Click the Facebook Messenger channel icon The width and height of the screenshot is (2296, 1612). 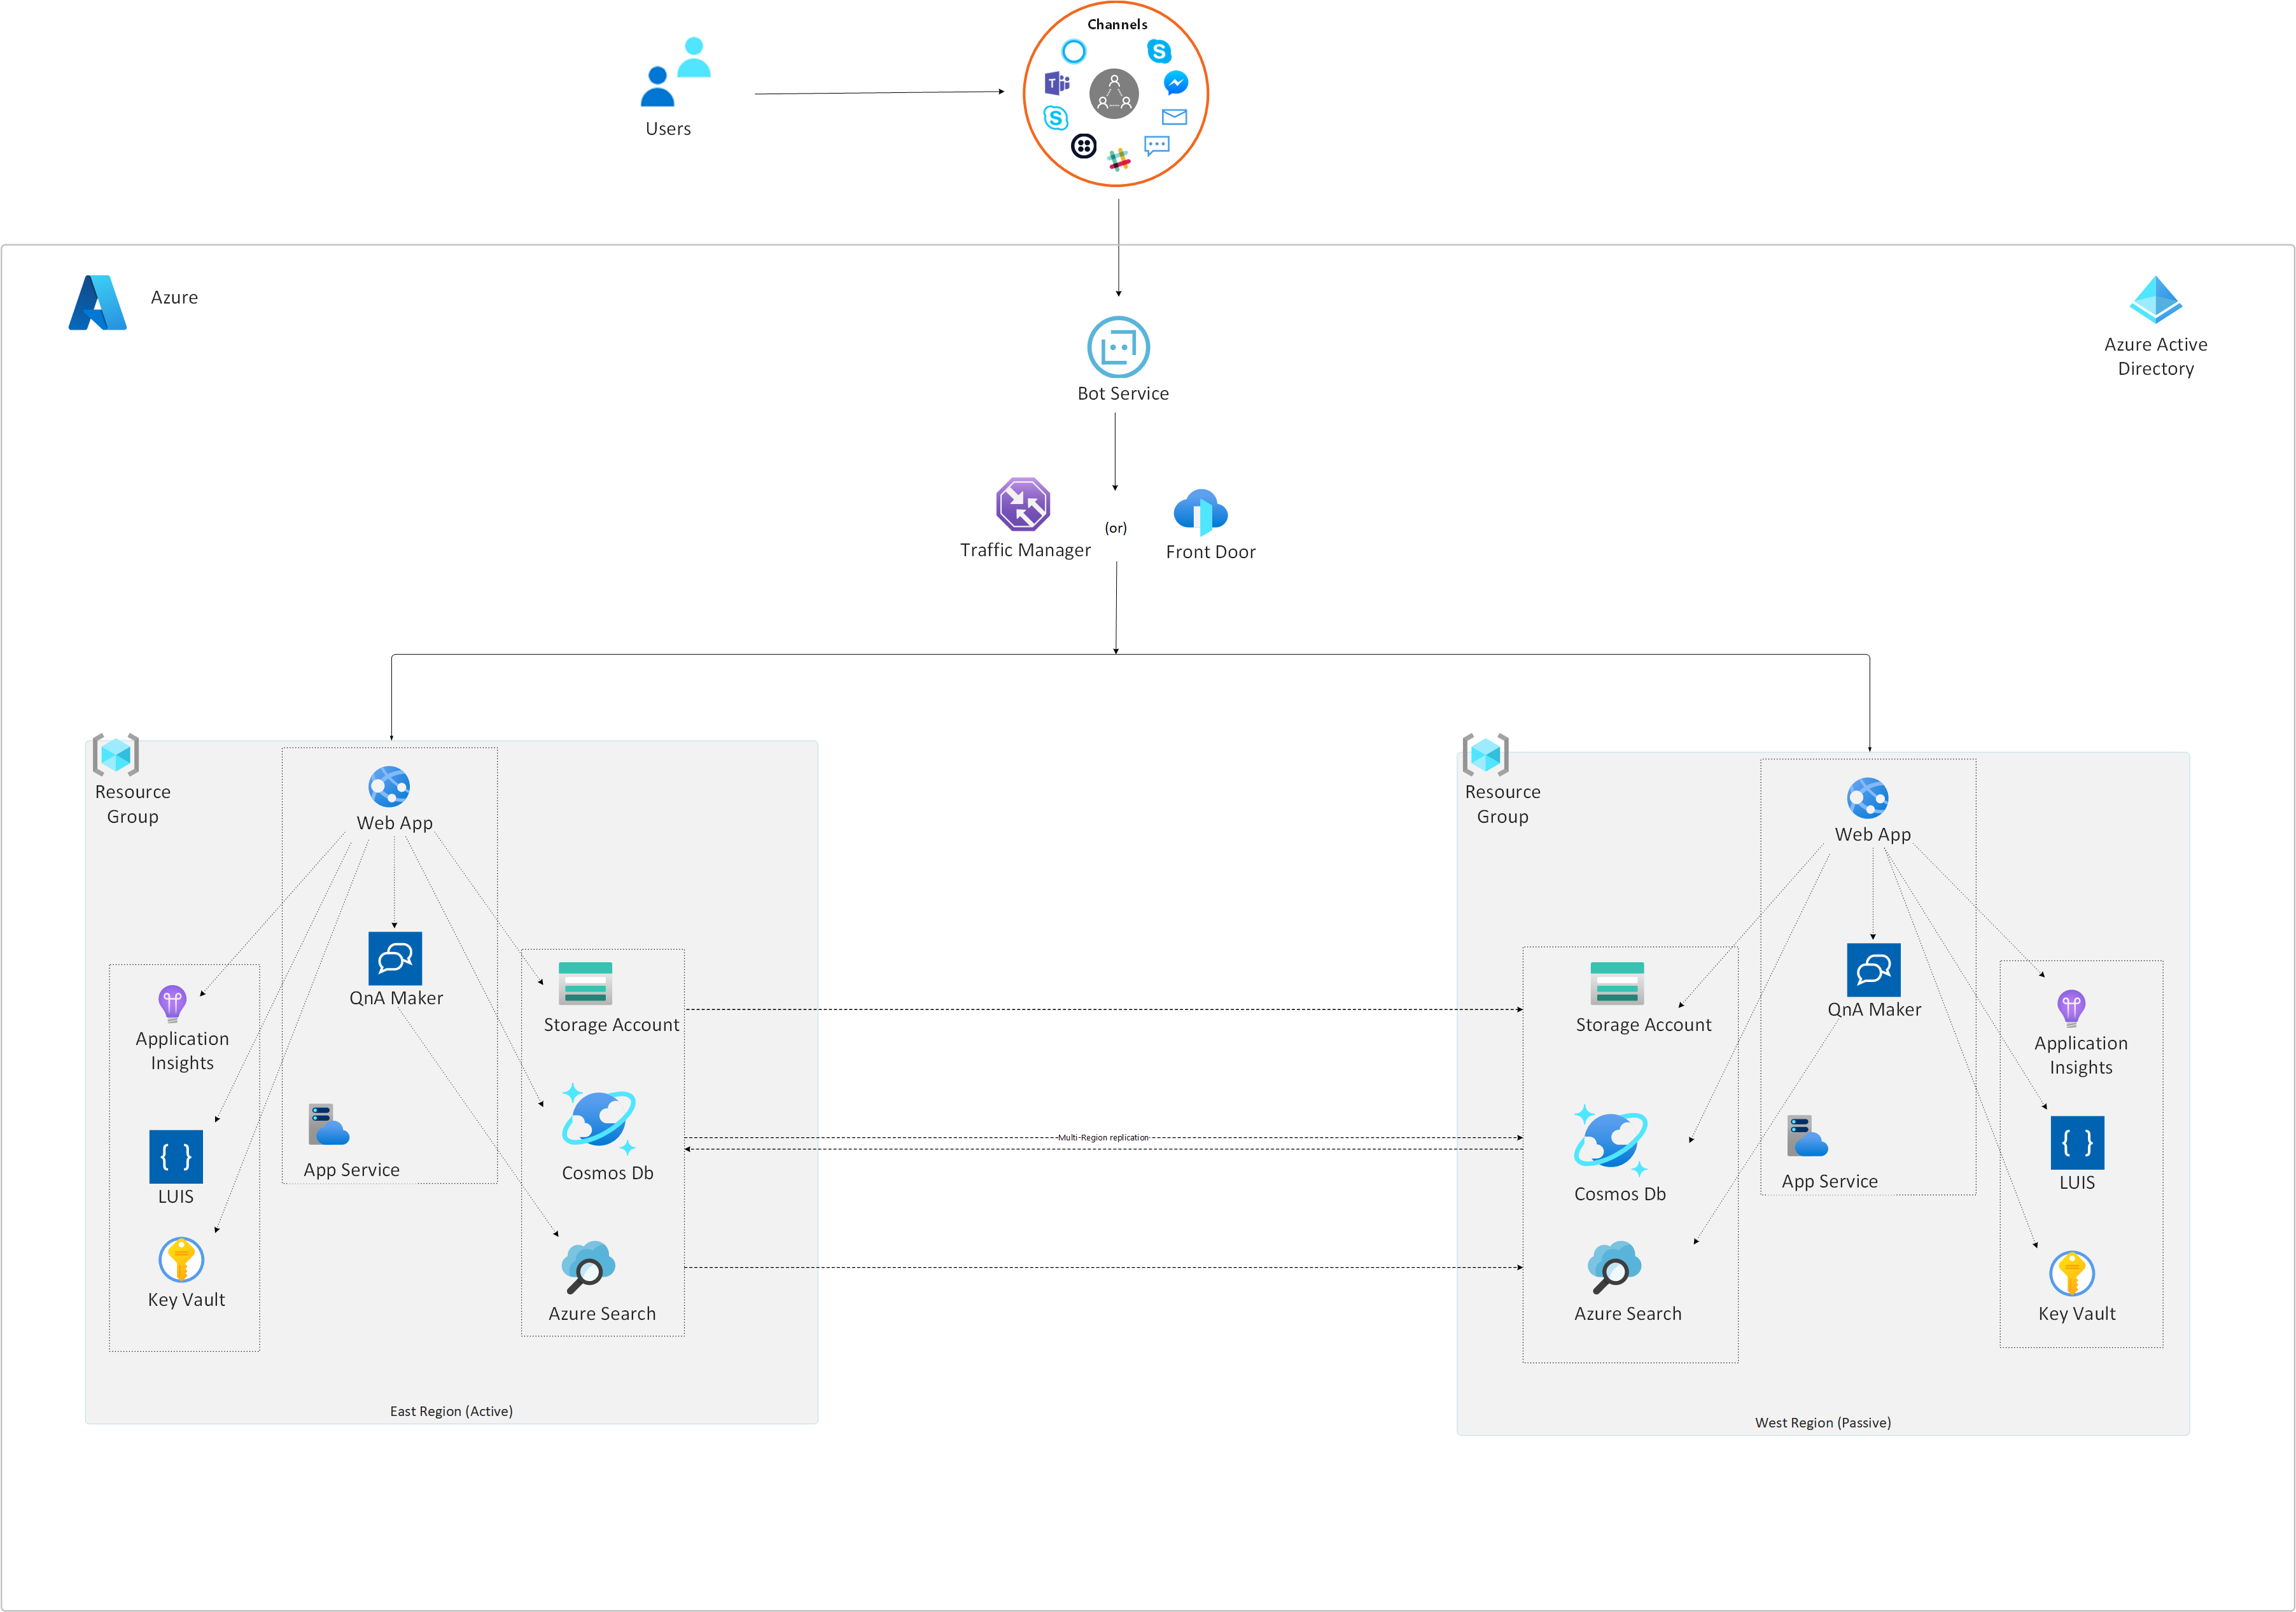tap(1176, 82)
